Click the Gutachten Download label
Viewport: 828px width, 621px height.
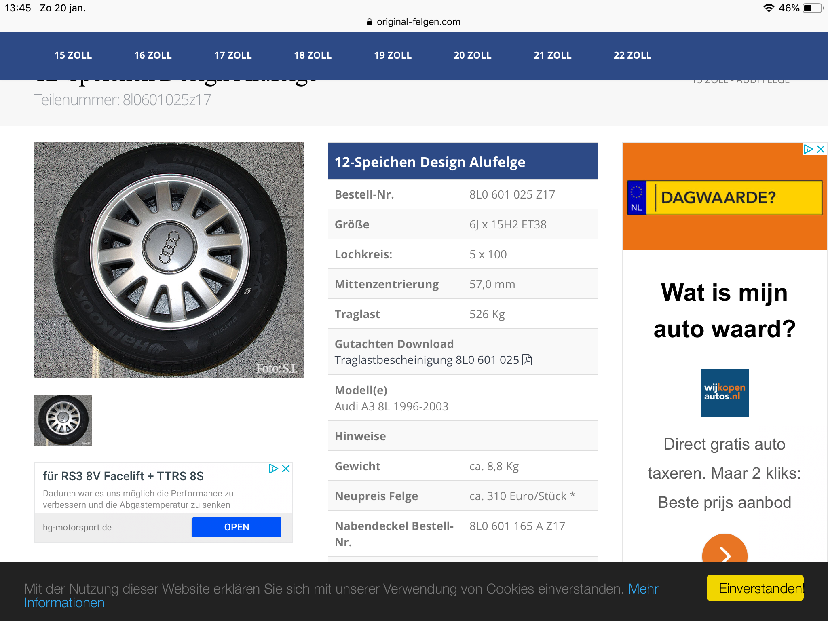[394, 344]
